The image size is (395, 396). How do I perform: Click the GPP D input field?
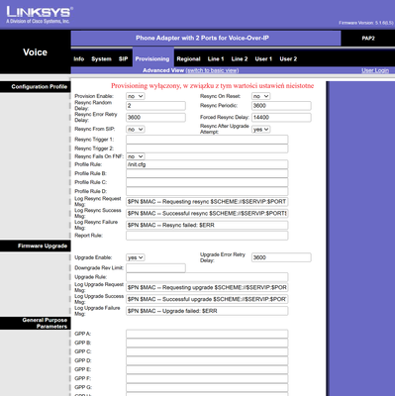[x=207, y=360]
